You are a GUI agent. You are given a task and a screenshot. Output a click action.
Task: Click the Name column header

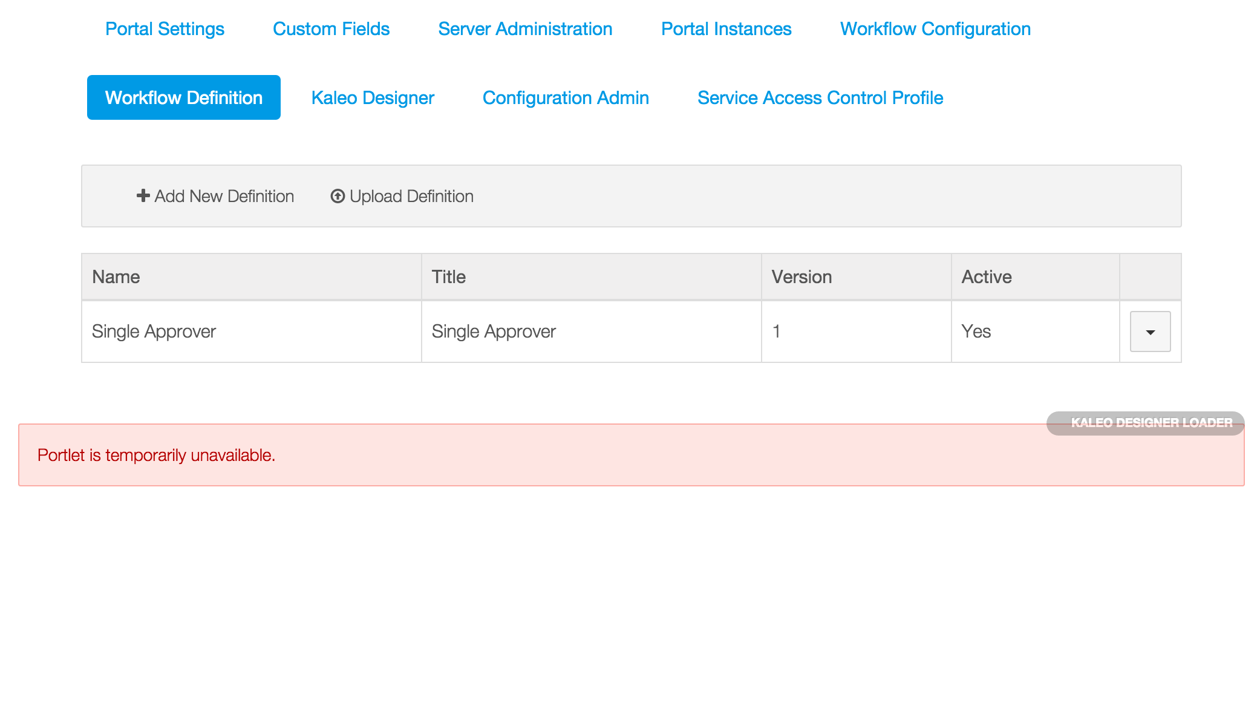252,276
